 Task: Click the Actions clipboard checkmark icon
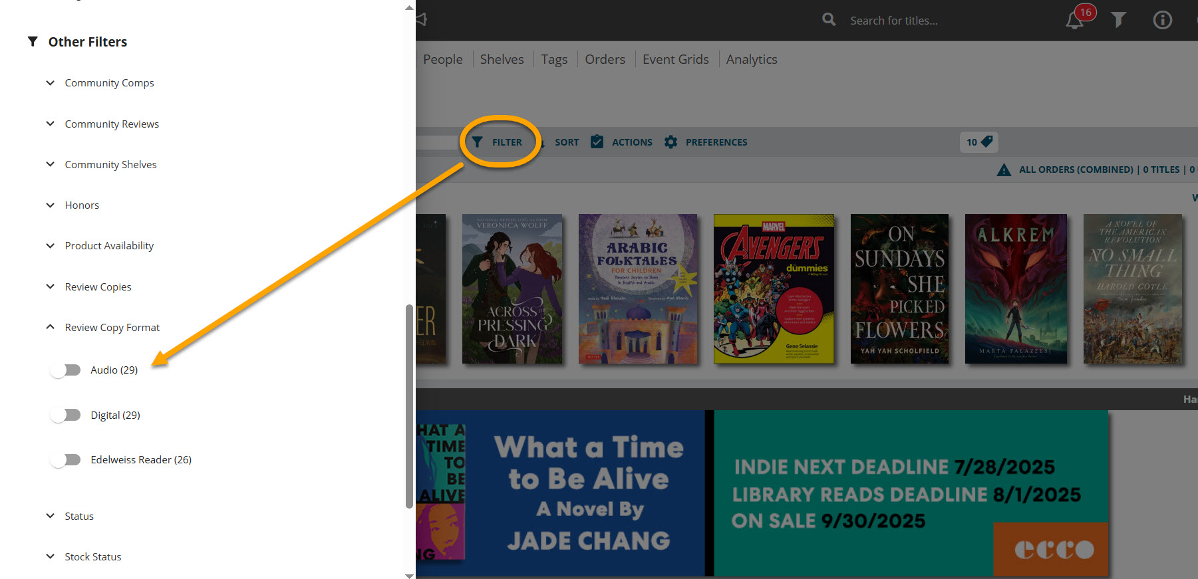597,142
